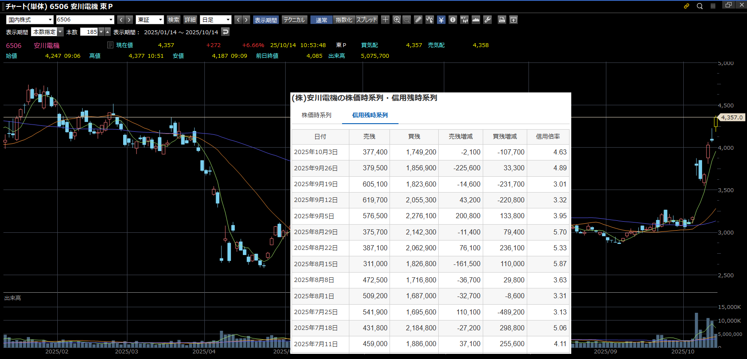Click the yellow chain link icon
Image resolution: width=747 pixels, height=359 pixels.
click(x=686, y=6)
